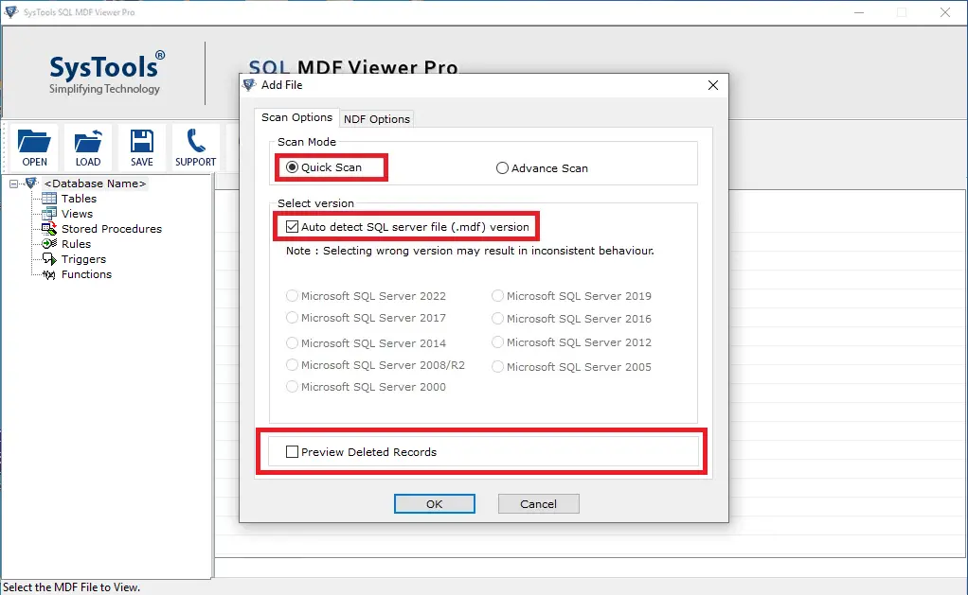Click the Add File dialog title icon
968x595 pixels.
coord(249,85)
